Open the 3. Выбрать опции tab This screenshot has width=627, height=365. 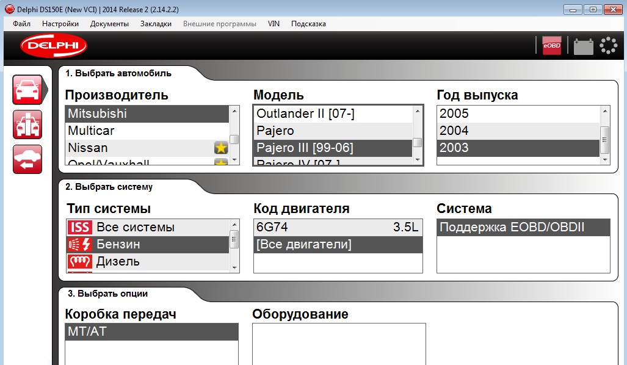point(107,294)
